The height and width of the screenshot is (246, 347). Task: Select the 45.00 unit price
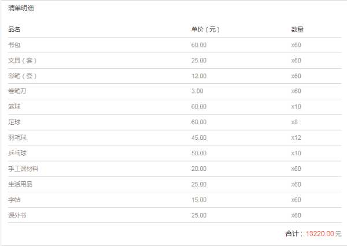point(199,137)
